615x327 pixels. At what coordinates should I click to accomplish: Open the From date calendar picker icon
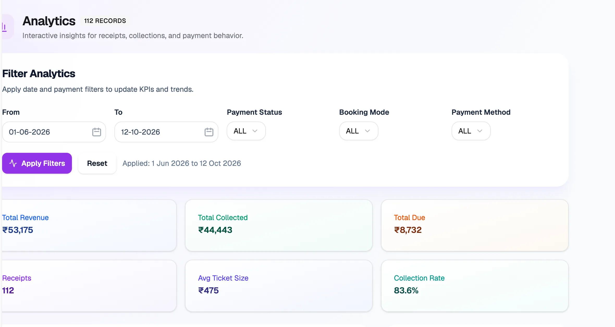[x=96, y=132]
